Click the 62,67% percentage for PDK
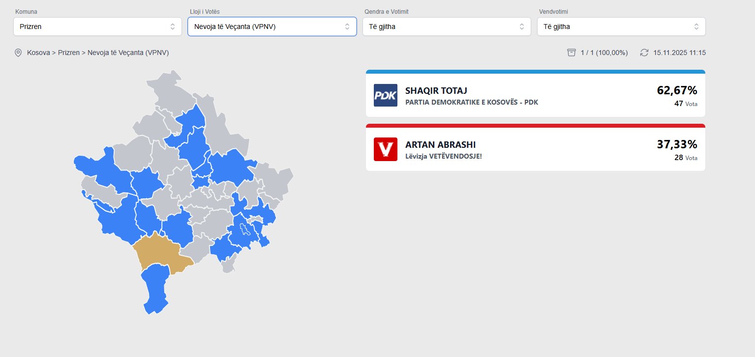Viewport: 755px width, 357px height. [x=677, y=90]
